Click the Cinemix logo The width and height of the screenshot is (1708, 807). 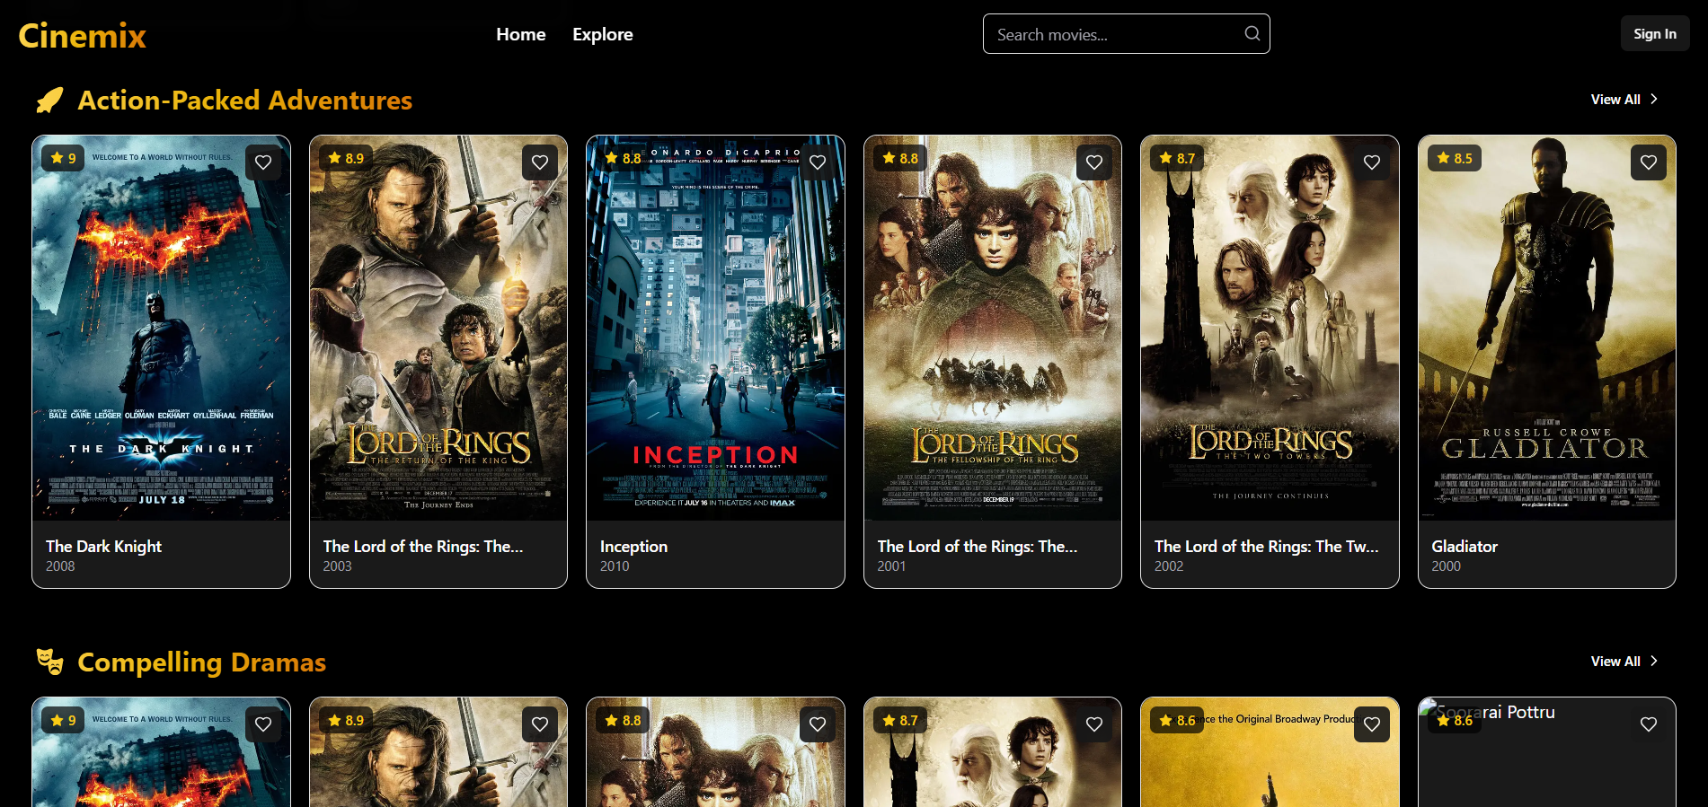coord(82,36)
